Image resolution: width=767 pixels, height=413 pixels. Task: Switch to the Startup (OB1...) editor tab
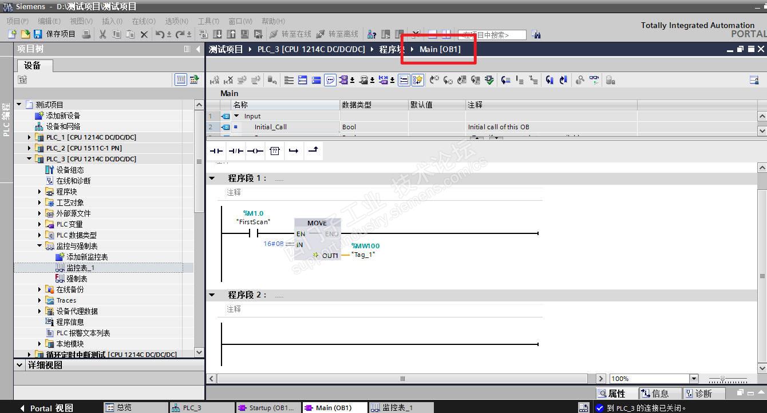267,408
